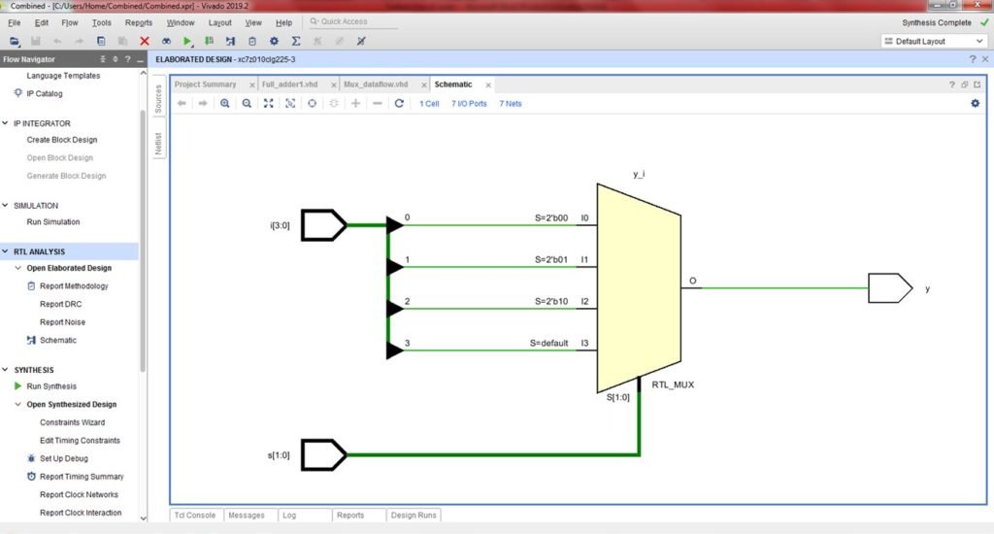Viewport: 994px width, 534px height.
Task: Regenerate the schematic with refresh icon
Action: pyautogui.click(x=399, y=103)
